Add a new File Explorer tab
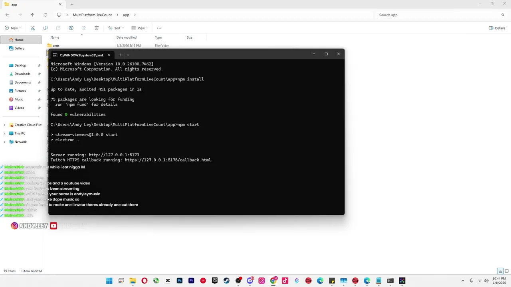This screenshot has width=511, height=287. coord(72,4)
